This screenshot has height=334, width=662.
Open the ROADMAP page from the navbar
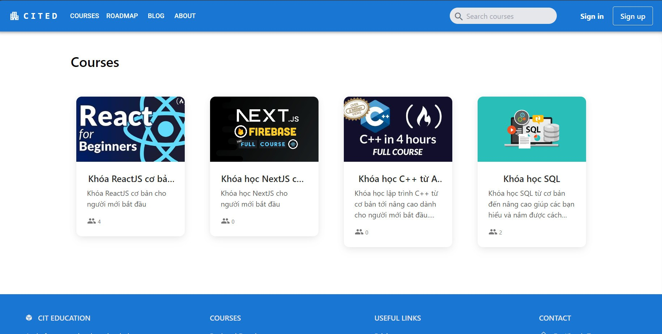pyautogui.click(x=122, y=16)
